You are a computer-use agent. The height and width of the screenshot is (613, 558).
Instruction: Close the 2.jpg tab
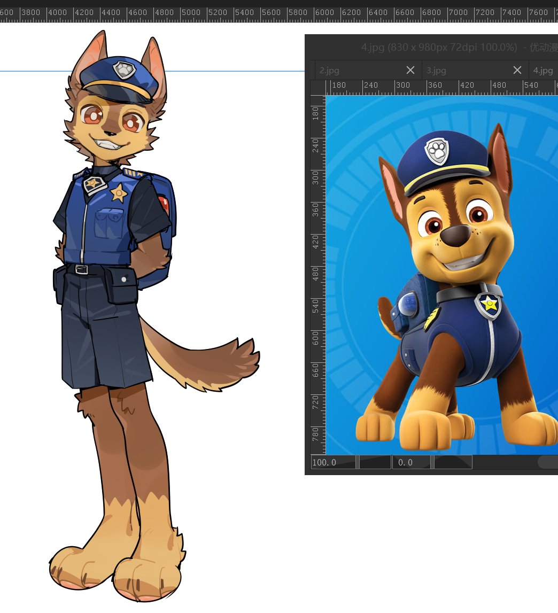pyautogui.click(x=410, y=70)
